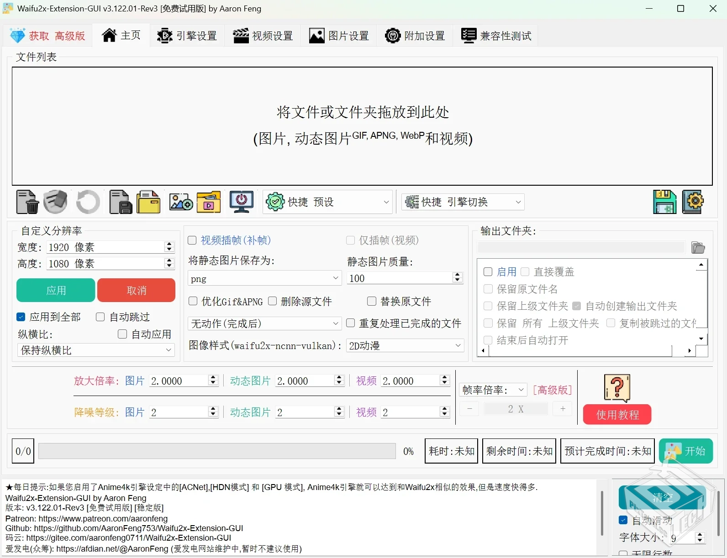Screen dimensions: 727x558
Task: Open 2D动漫 image style dropdown
Action: click(405, 345)
